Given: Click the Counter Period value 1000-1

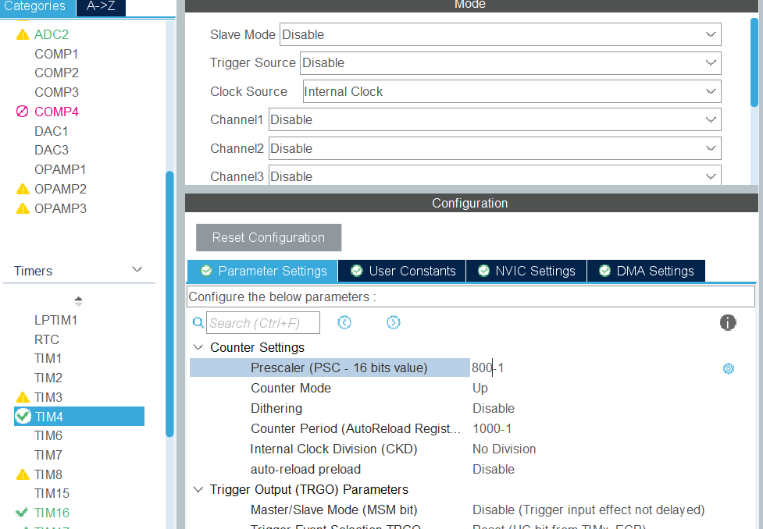Looking at the screenshot, I should [492, 429].
